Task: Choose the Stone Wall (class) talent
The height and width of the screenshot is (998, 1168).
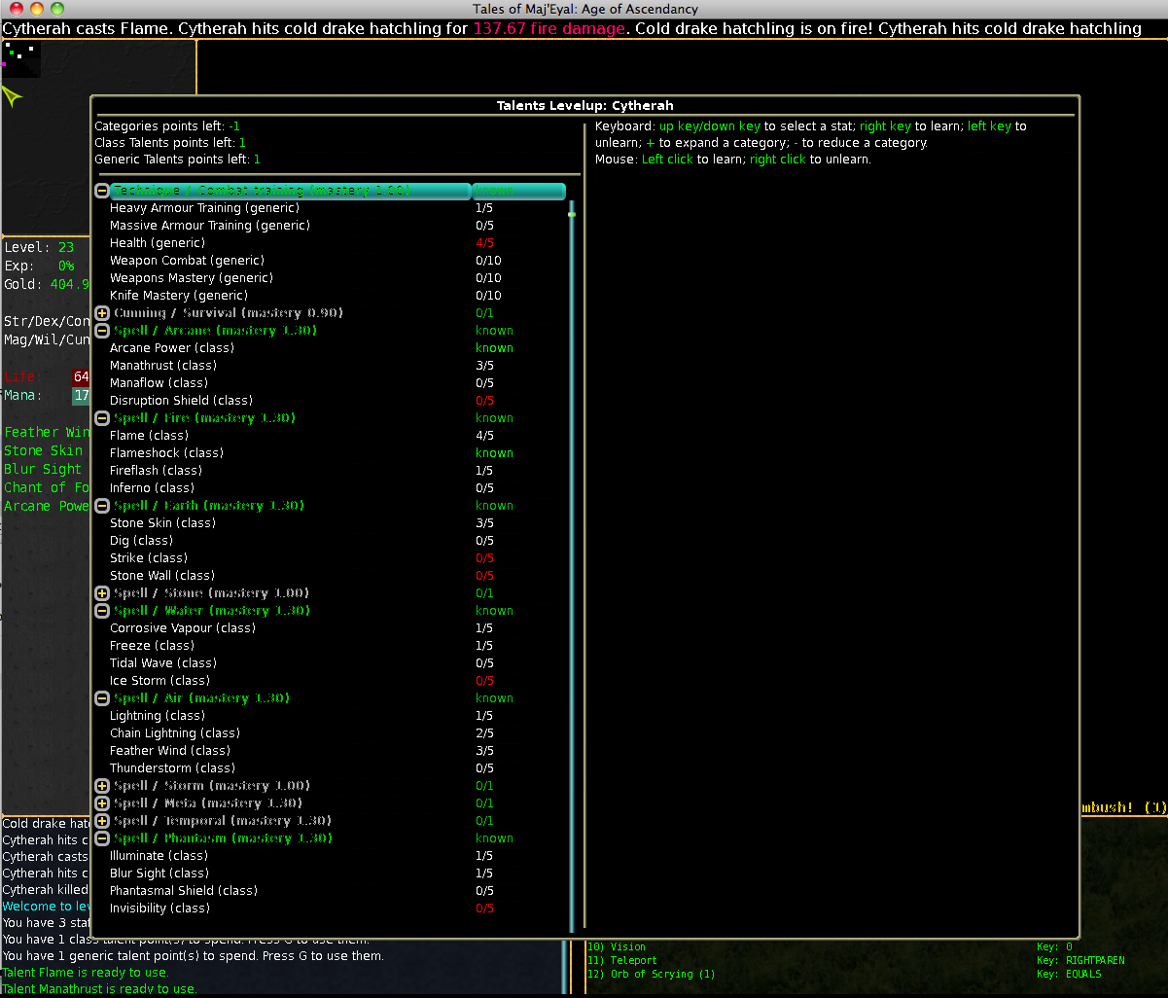Action: (x=337, y=576)
